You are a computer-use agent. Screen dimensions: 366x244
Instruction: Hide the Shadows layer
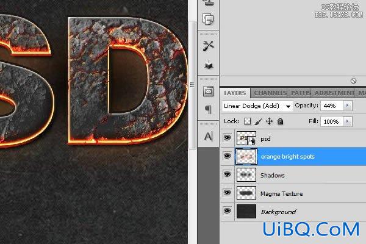pos(227,174)
